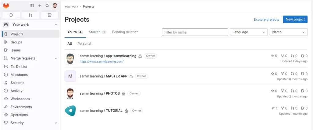313x130 pixels.
Task: Open the PHOTOS project
Action: pyautogui.click(x=100, y=93)
